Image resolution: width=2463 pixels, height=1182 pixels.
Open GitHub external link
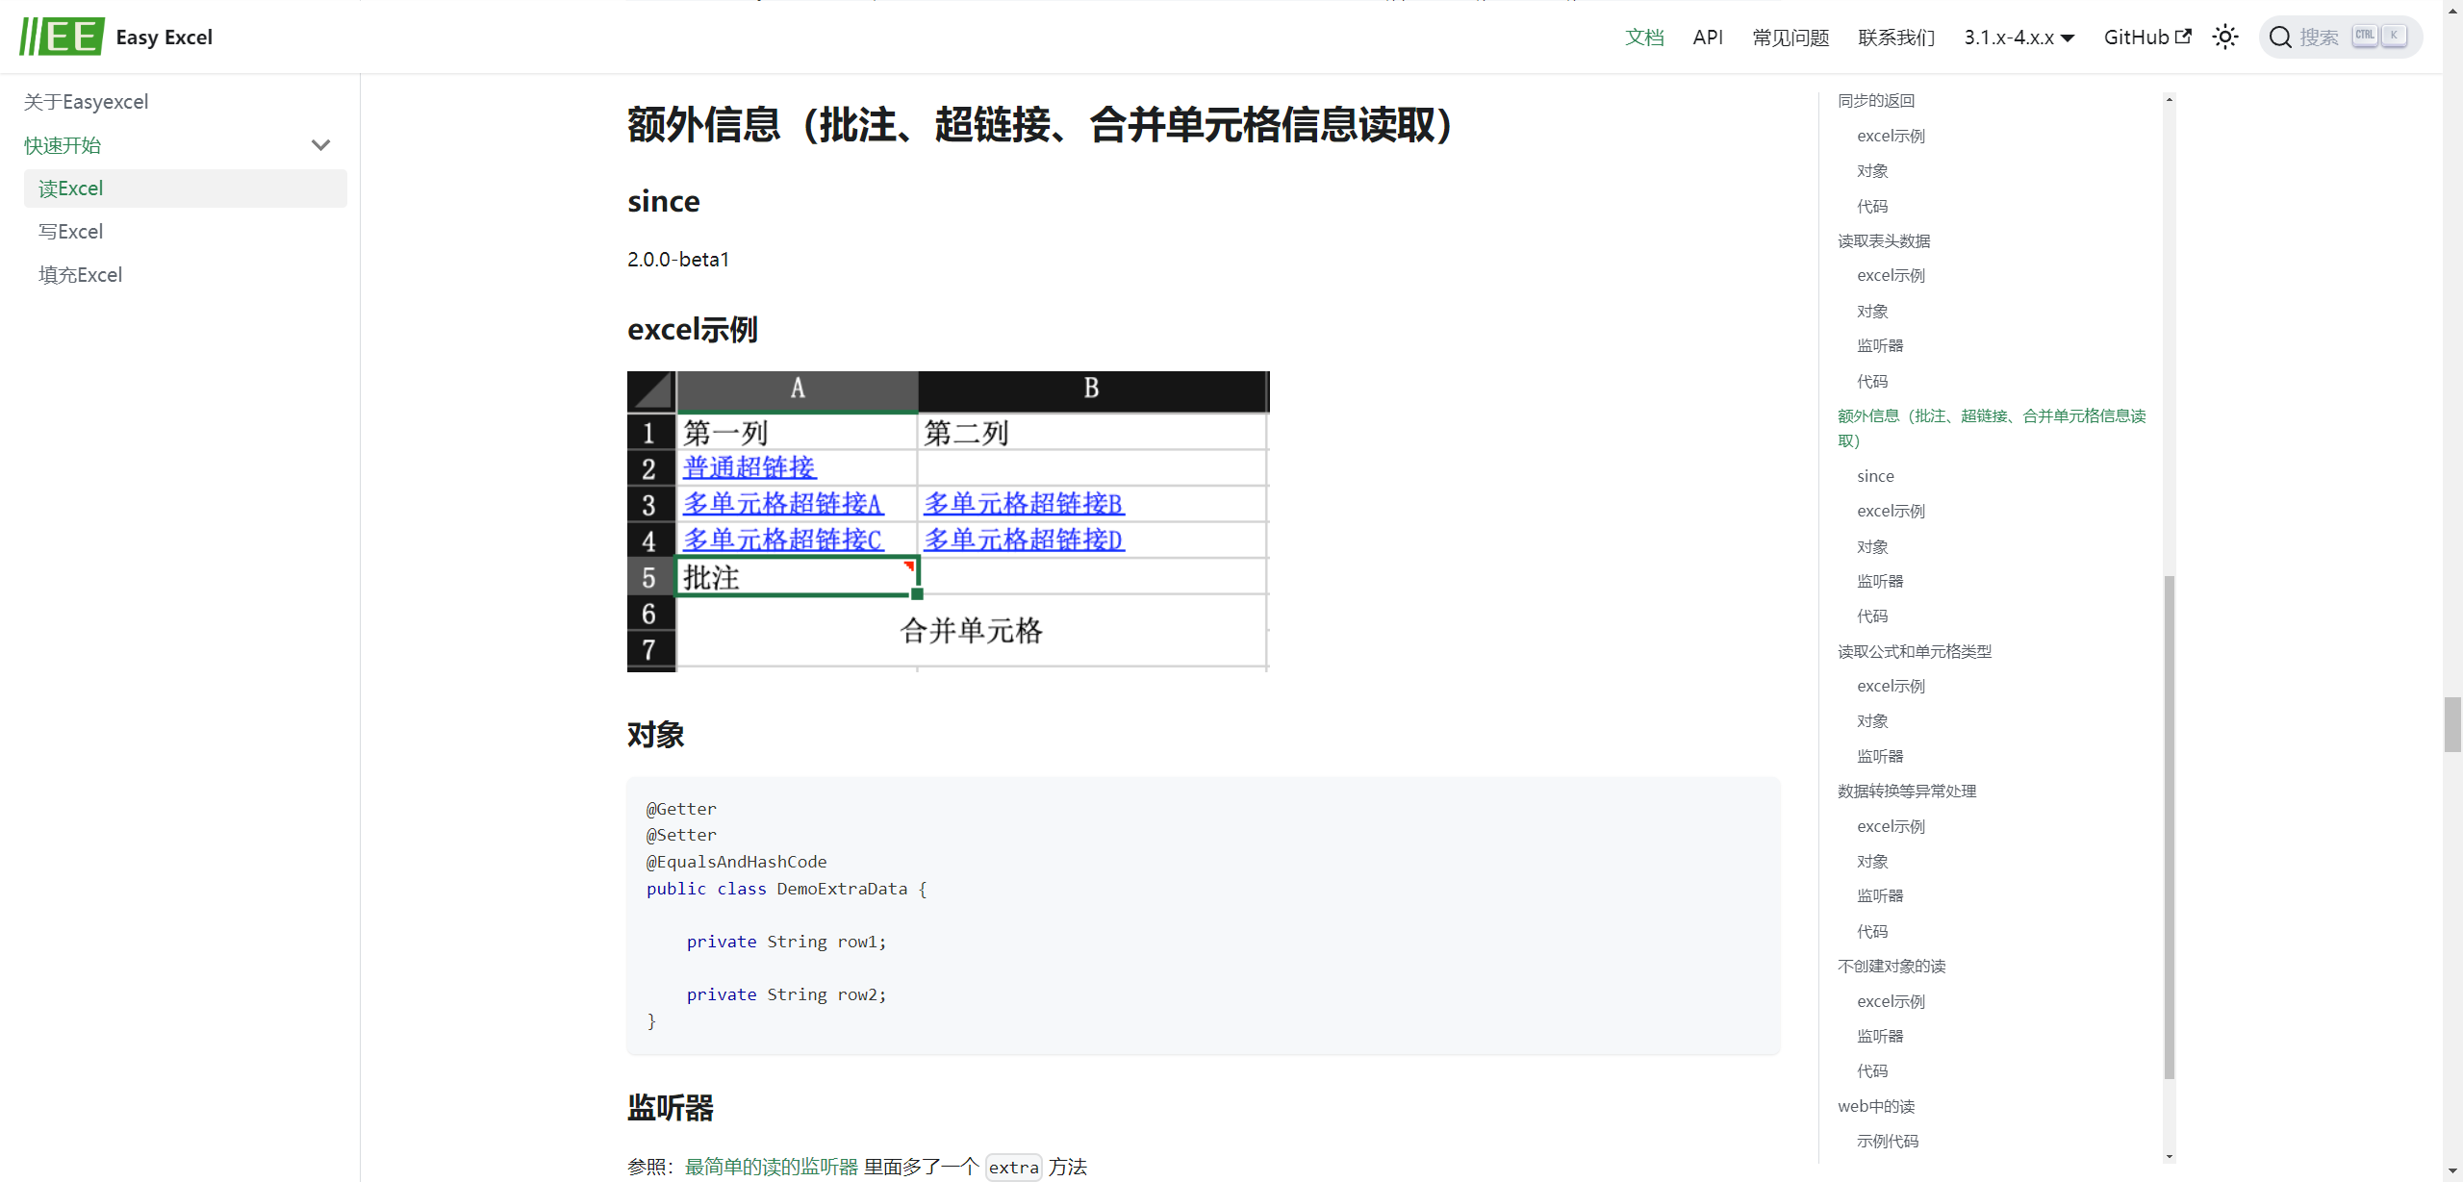(x=2146, y=37)
